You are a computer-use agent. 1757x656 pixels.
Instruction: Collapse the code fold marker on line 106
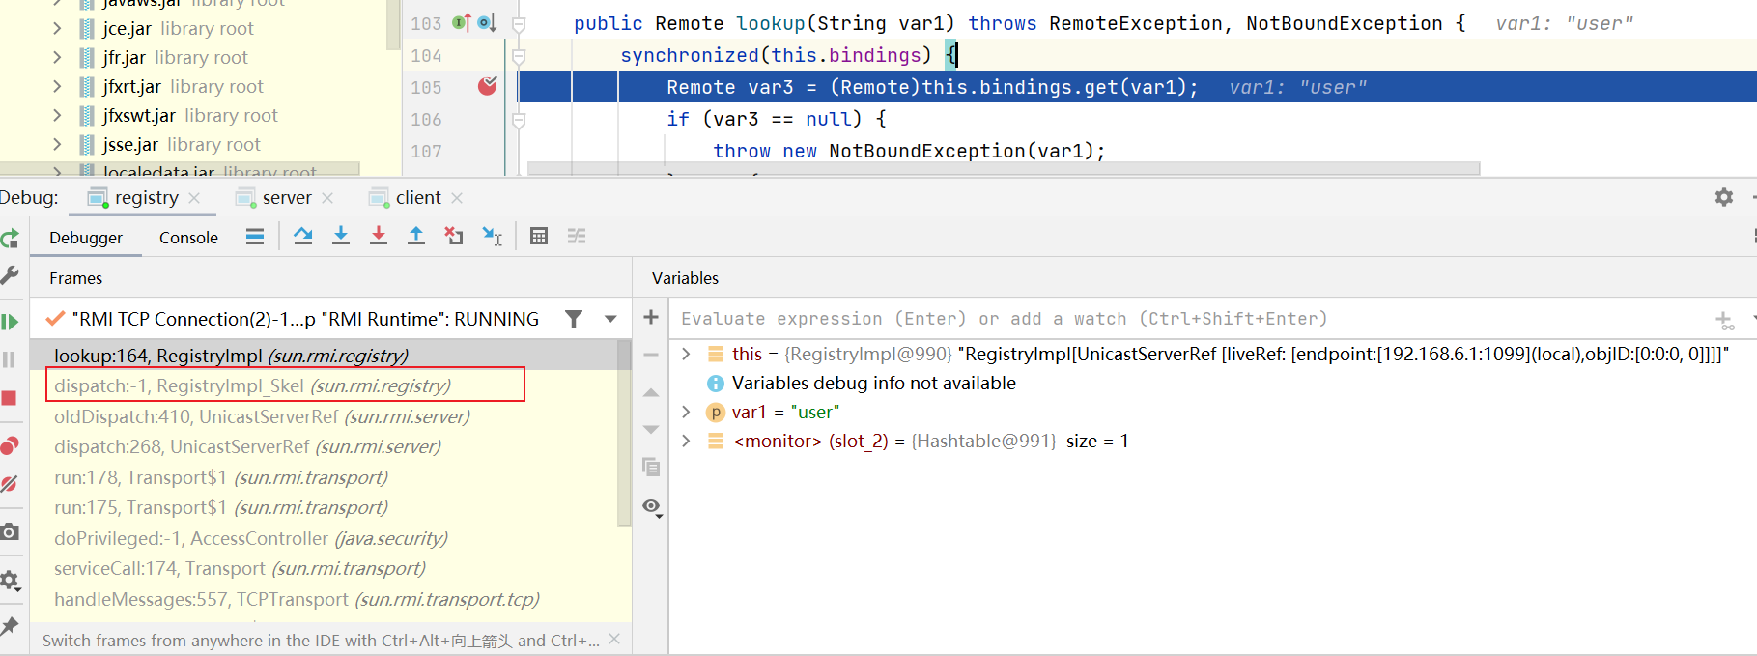pos(519,120)
